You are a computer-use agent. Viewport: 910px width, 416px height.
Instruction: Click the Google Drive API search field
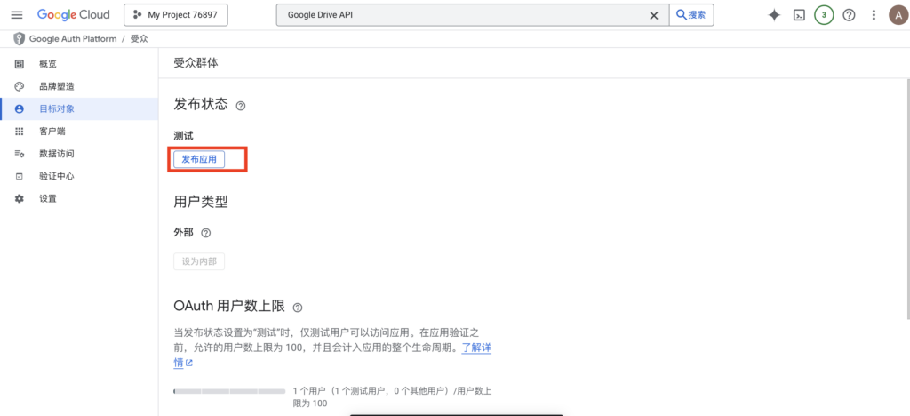462,15
